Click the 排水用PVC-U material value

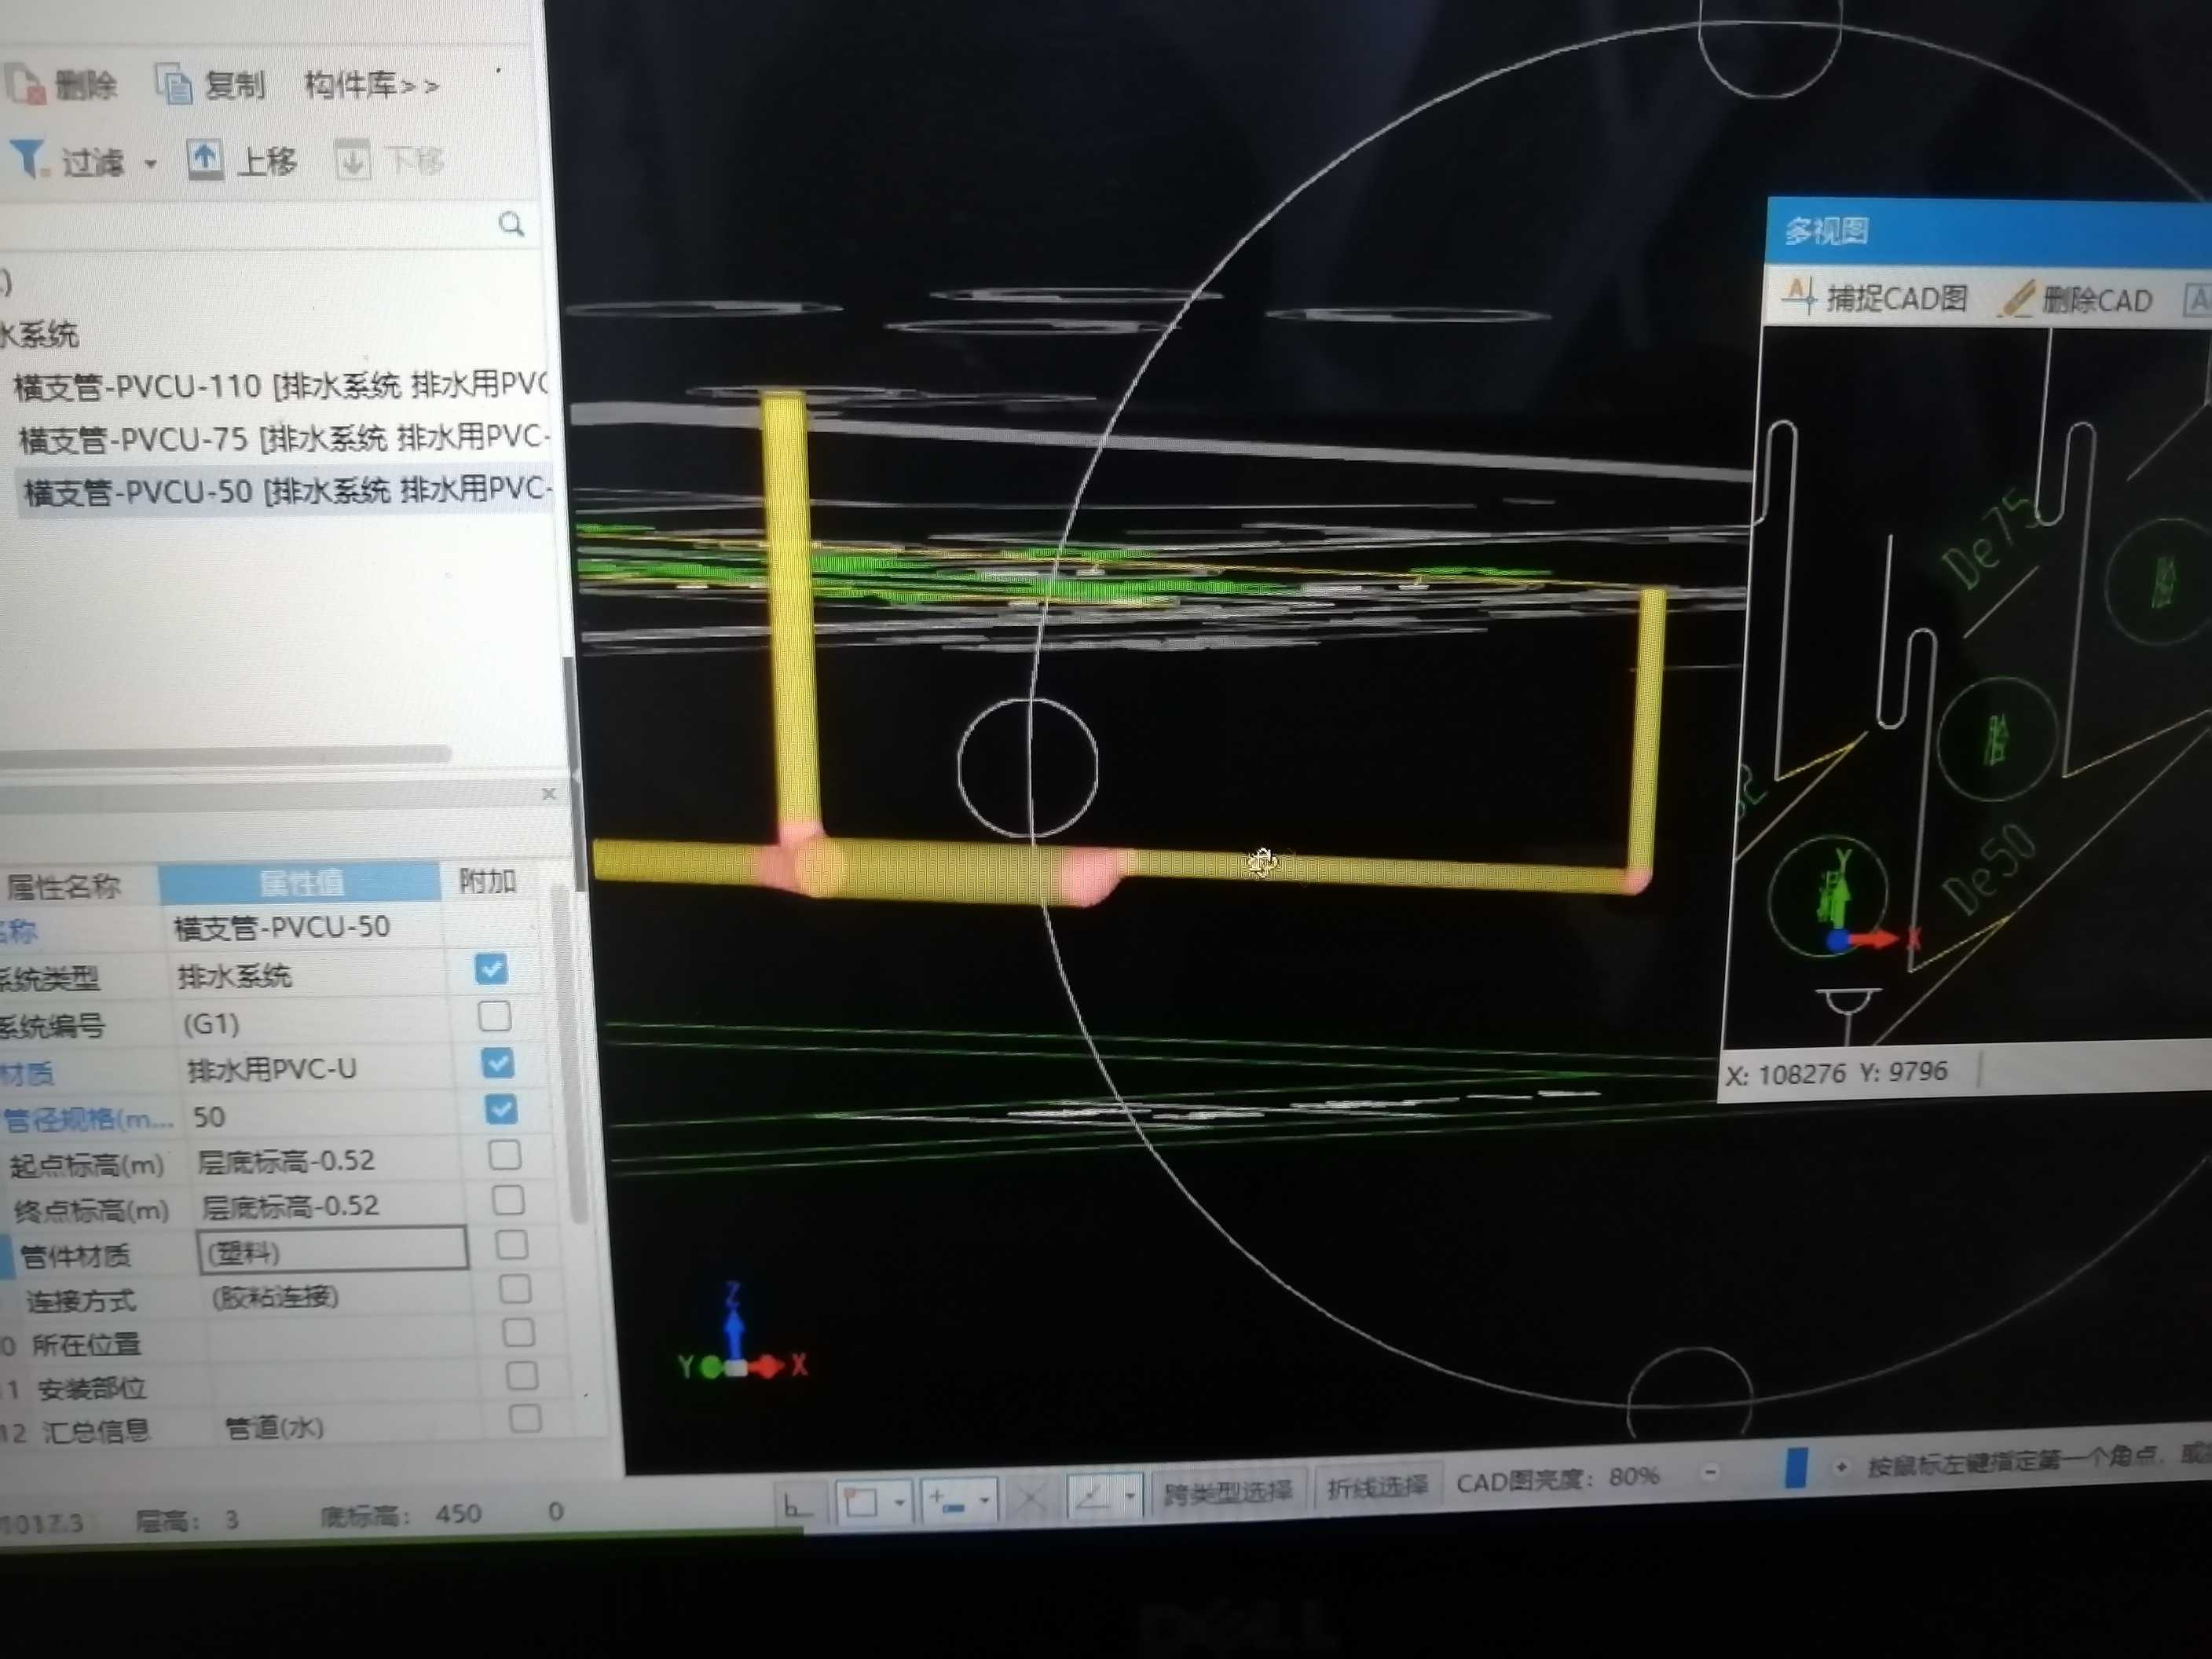tap(271, 1070)
